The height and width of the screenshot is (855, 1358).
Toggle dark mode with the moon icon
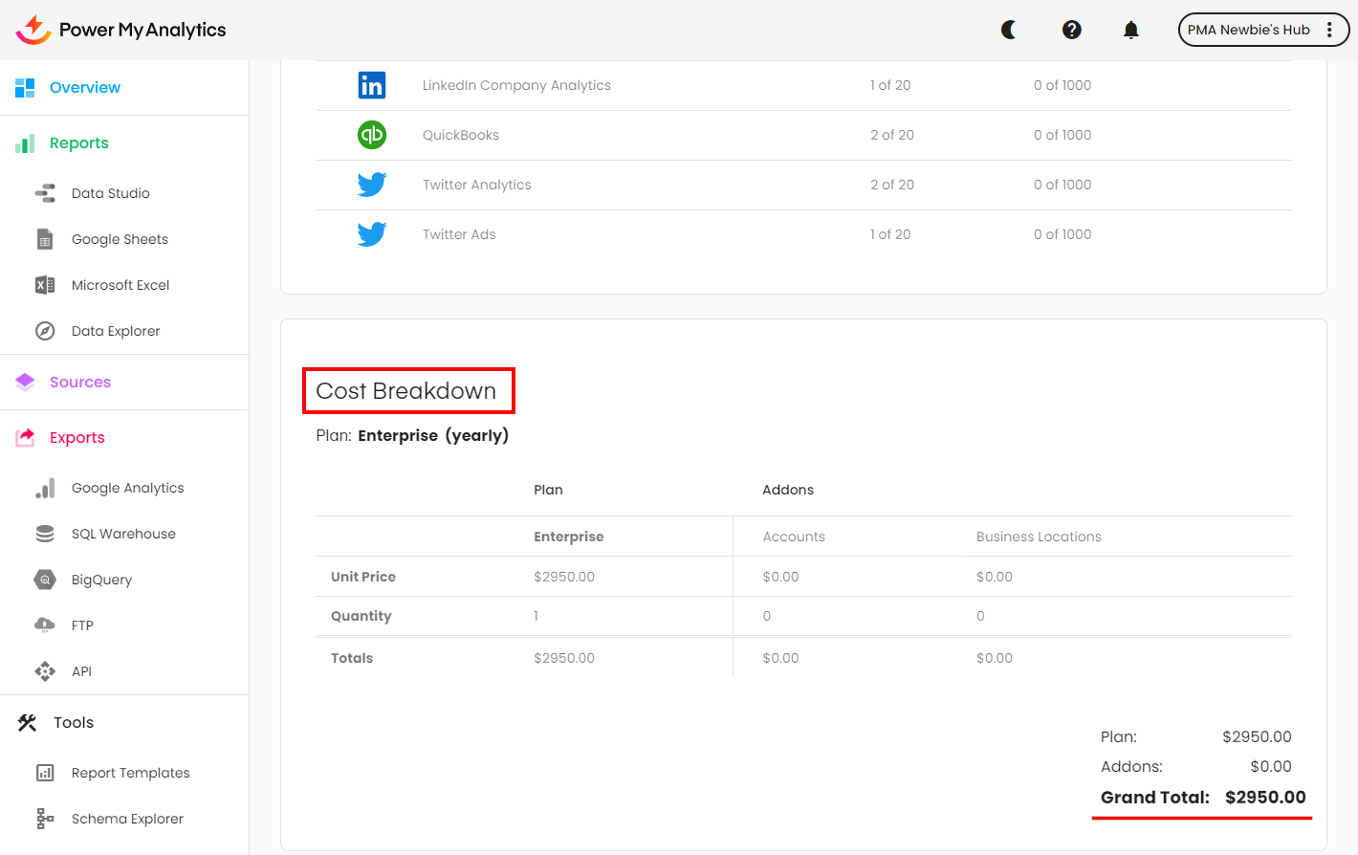coord(1008,30)
